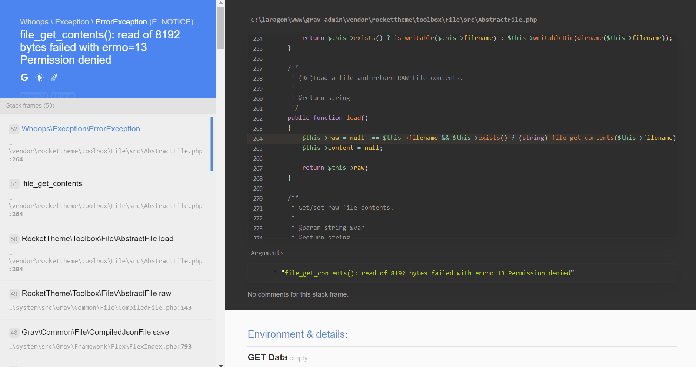Click the faded HIDE button
Screen dimensions: 696x367
[63, 95]
